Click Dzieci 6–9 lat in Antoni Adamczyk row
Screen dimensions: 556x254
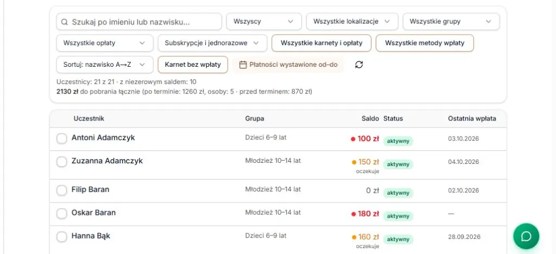pyautogui.click(x=266, y=137)
